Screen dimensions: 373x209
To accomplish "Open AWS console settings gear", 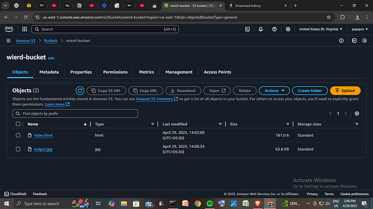I will tap(288, 29).
